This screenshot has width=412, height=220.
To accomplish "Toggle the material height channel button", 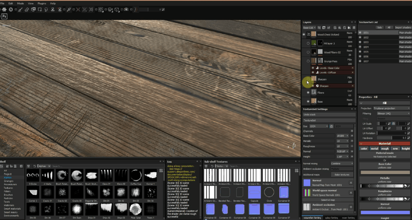I will pyautogui.click(x=406, y=149).
